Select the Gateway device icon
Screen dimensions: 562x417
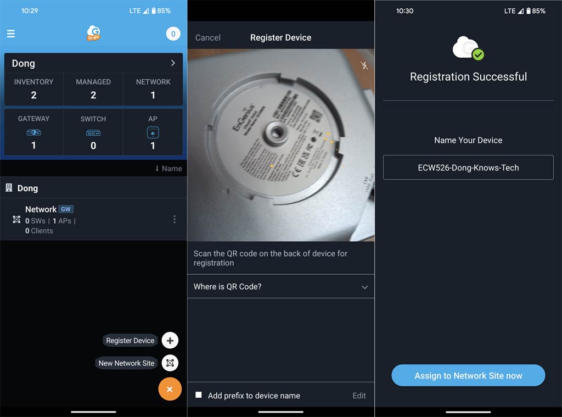coord(33,132)
